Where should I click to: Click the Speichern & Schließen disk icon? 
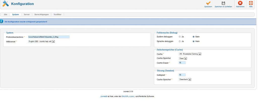(x=223, y=3)
